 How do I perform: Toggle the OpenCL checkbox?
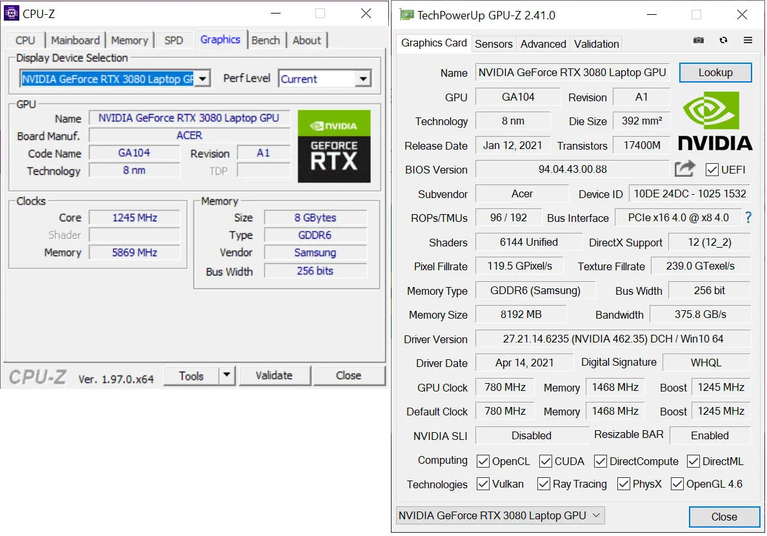click(x=483, y=461)
